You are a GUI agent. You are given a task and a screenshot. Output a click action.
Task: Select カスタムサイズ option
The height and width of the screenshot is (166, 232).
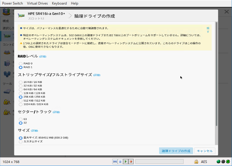(x=21, y=142)
